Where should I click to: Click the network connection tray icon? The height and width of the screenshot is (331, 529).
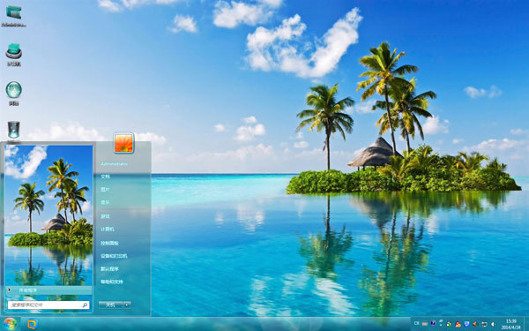coord(484,324)
